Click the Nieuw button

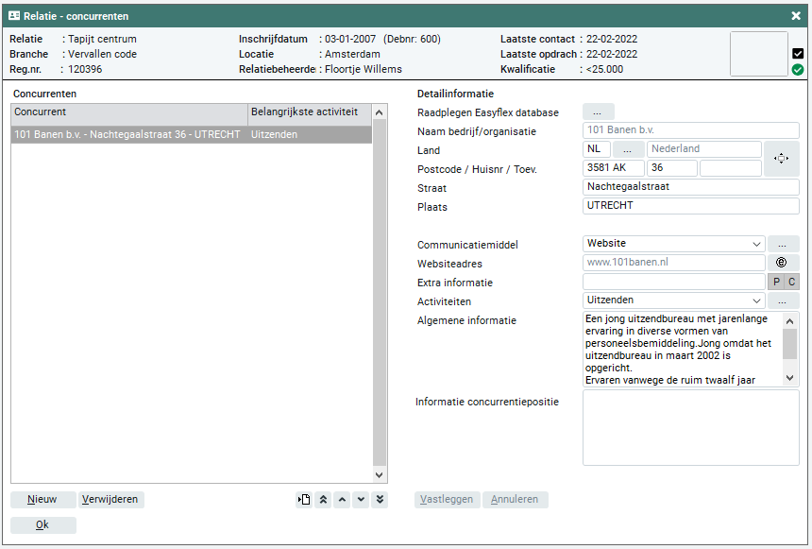click(42, 500)
